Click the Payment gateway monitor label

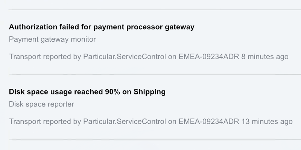click(52, 39)
